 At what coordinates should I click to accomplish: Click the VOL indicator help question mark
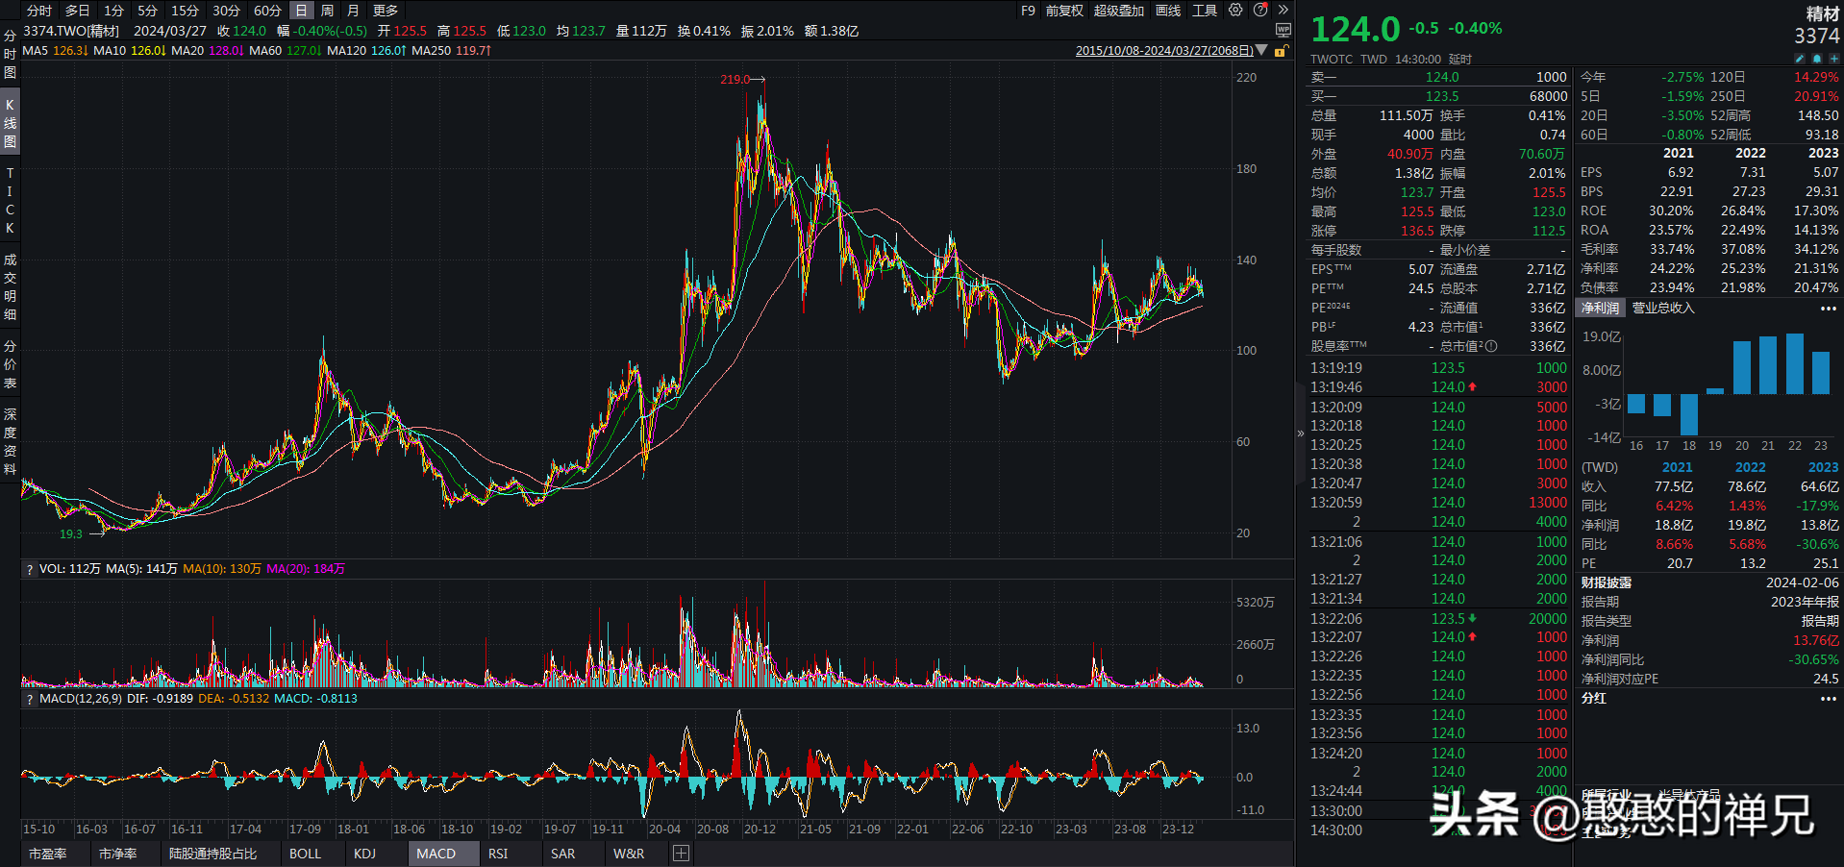30,569
